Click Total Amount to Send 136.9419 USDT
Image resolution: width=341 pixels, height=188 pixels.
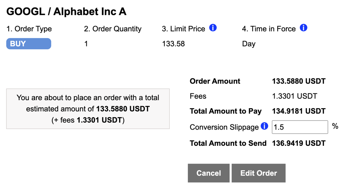(298, 143)
